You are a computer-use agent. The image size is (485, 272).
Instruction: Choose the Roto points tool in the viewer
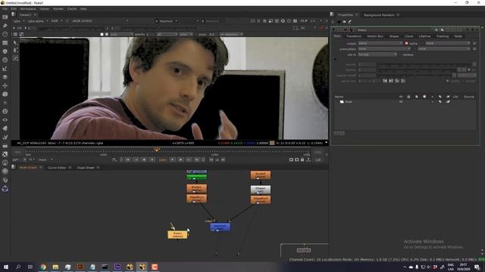[x=15, y=50]
